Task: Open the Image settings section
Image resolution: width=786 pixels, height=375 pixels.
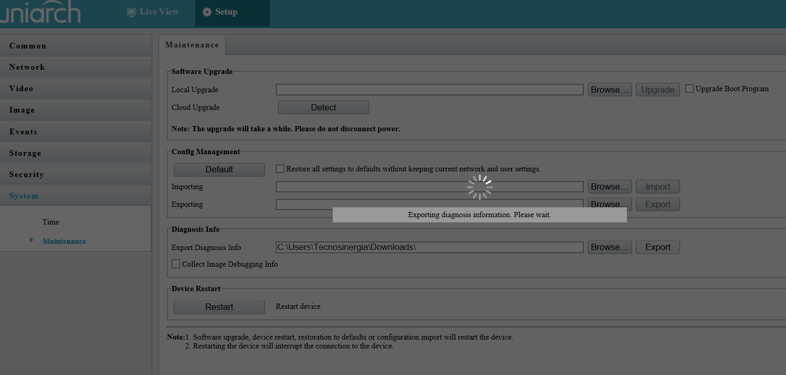Action: point(21,110)
